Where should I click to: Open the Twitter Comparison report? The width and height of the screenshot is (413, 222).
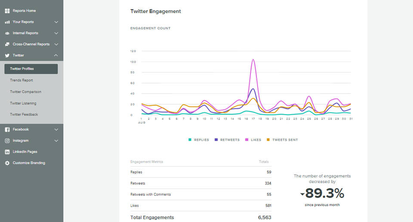[26, 92]
